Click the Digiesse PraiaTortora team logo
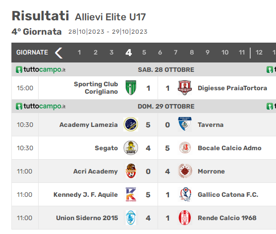 click(185, 88)
